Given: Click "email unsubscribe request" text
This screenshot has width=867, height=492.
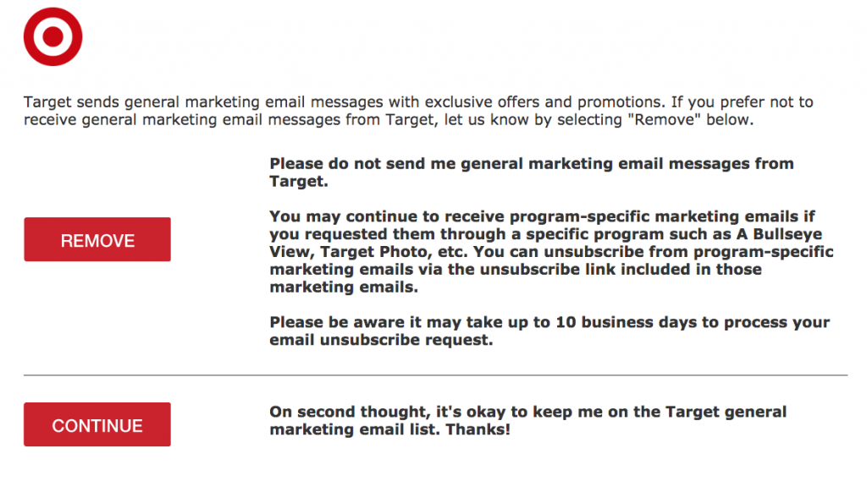Looking at the screenshot, I should click(x=381, y=340).
